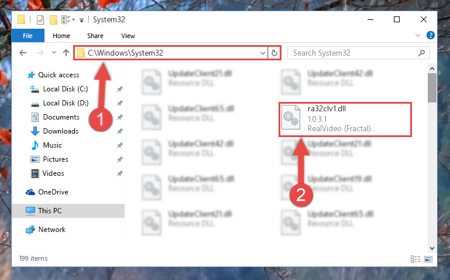The height and width of the screenshot is (280, 450).
Task: Click inside the Search System32 field
Action: [x=352, y=53]
